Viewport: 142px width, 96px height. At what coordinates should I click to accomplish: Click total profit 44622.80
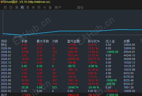[x=73, y=95]
